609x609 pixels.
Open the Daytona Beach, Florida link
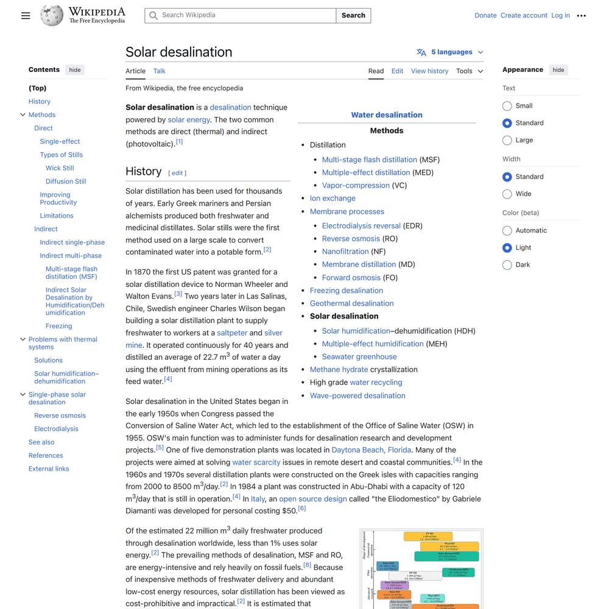tap(371, 450)
